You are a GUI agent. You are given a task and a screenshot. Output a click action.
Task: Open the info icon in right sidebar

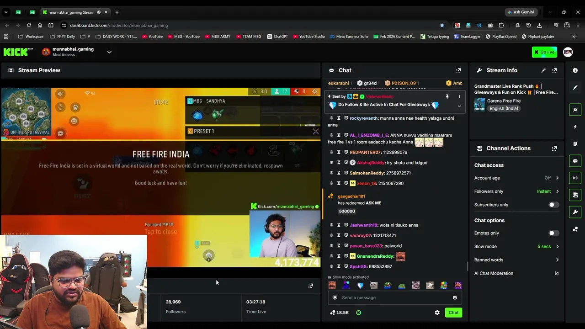[575, 70]
